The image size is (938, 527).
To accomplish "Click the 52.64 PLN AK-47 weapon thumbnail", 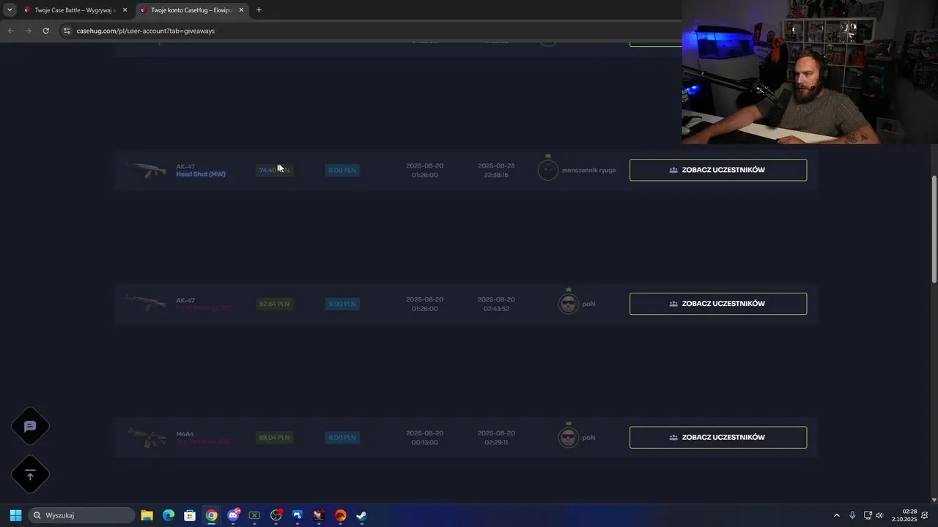I will point(145,303).
